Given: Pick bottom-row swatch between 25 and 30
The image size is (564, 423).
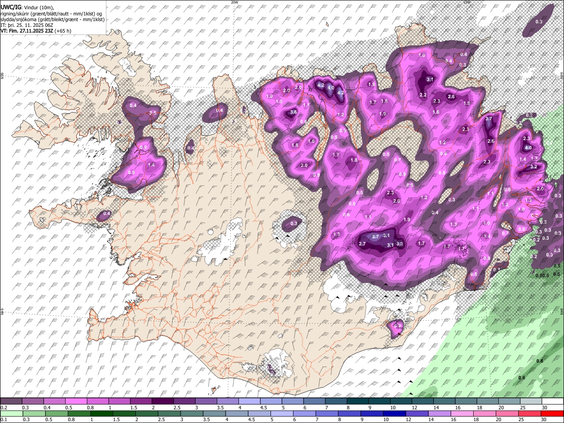Looking at the screenshot, I should (531, 413).
